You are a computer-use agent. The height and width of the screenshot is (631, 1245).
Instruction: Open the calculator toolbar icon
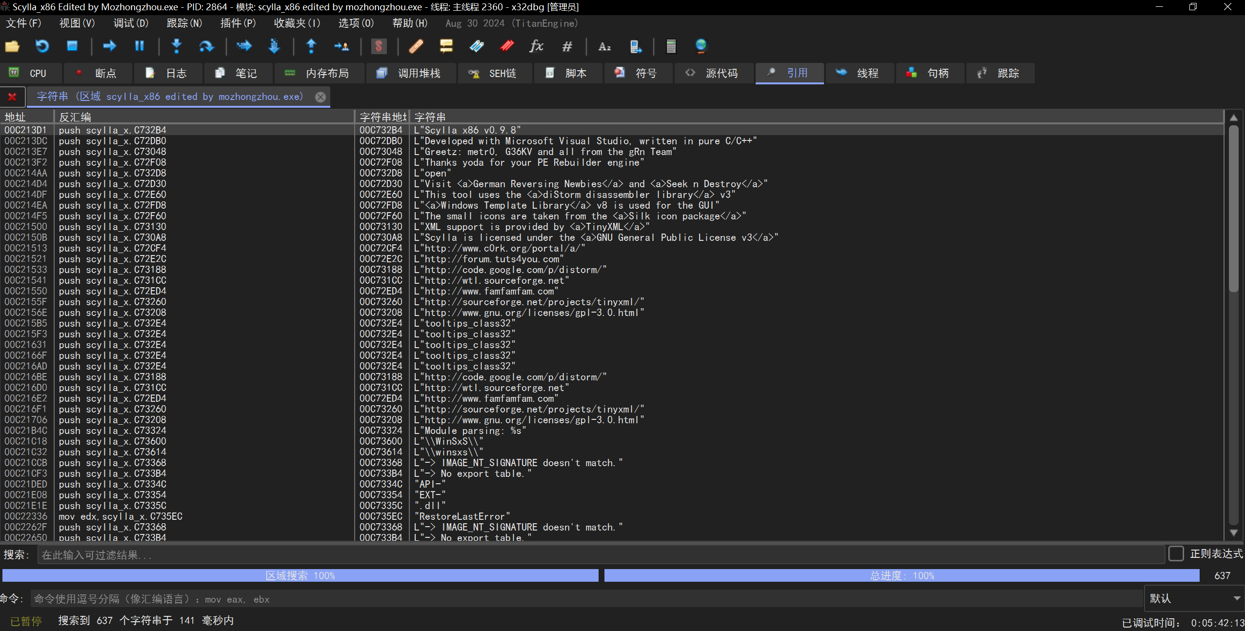click(671, 46)
